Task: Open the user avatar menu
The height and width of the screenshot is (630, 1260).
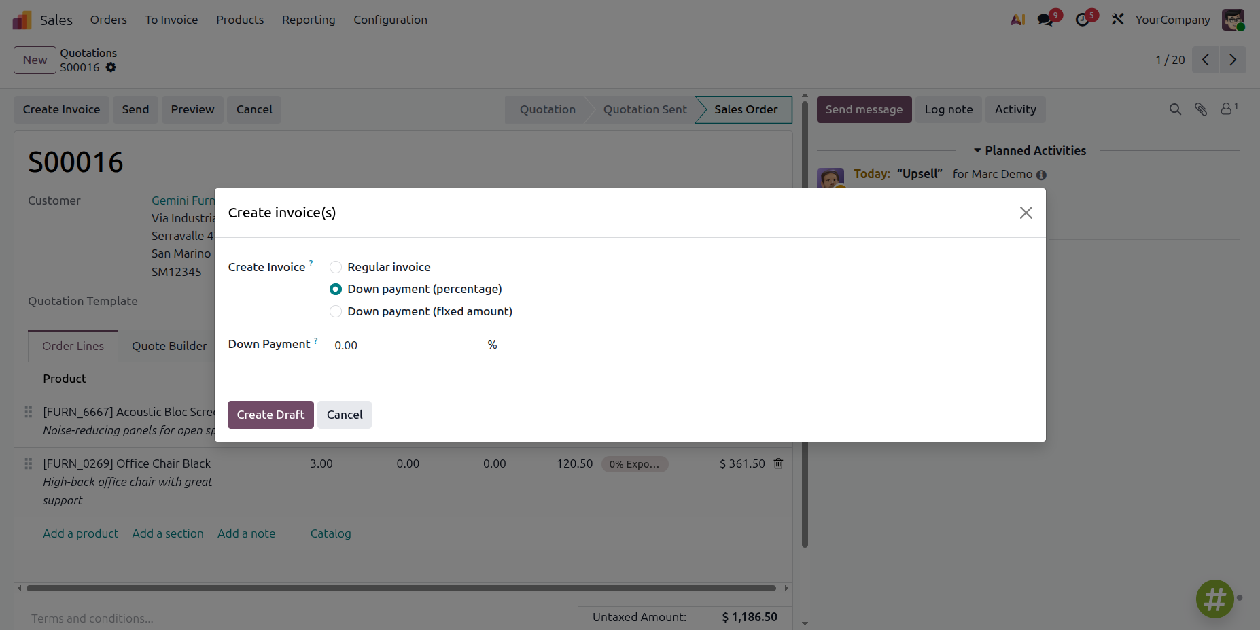Action: pyautogui.click(x=1233, y=20)
